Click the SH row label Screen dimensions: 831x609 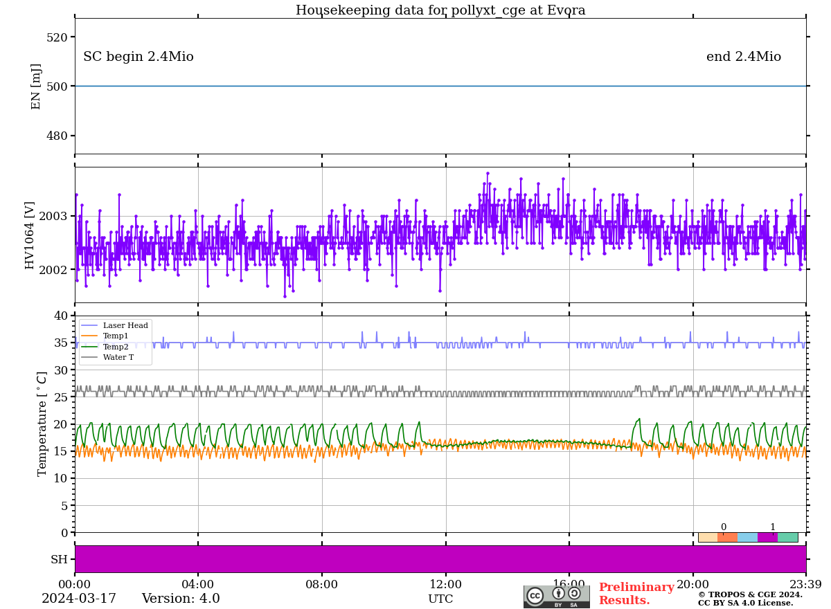[x=60, y=559]
